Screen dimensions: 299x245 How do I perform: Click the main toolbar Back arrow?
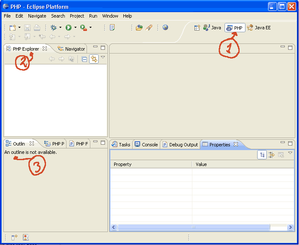click(52, 37)
